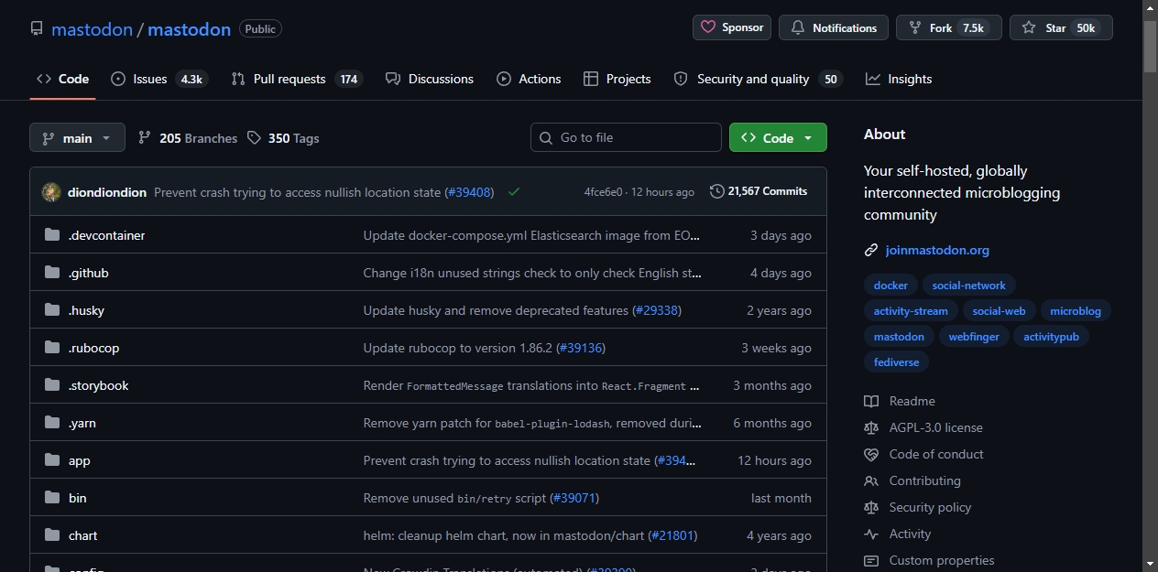Image resolution: width=1158 pixels, height=572 pixels.
Task: Click the scales icon beside AGPL-3.0 license
Action: (x=871, y=427)
